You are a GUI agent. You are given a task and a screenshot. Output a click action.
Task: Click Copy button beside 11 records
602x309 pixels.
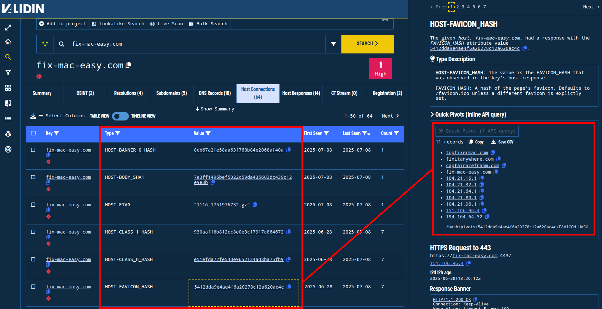476,142
